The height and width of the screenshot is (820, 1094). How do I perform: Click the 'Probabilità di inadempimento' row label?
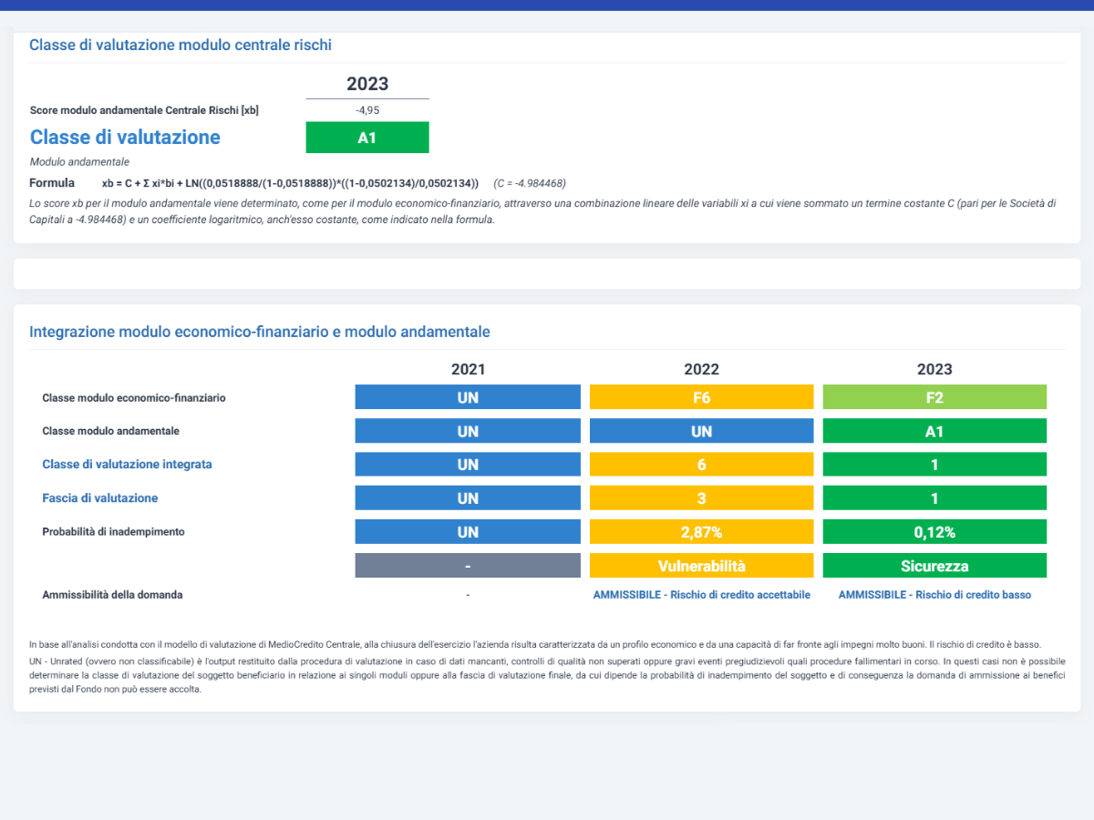113,531
